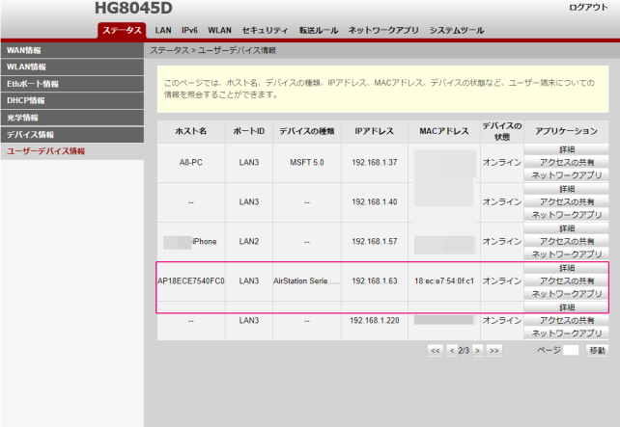Click アクセスの共有 for 192.168.1.40 row
The image size is (620, 427).
566,201
